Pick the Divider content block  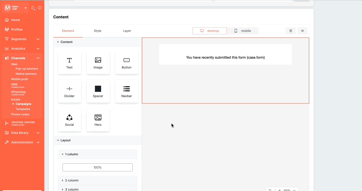click(69, 91)
